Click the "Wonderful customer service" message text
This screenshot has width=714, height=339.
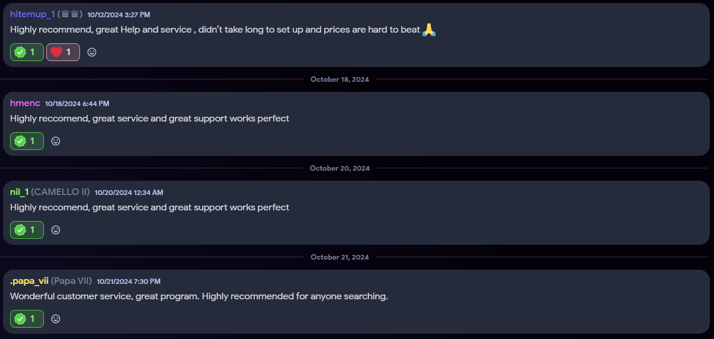coord(198,296)
